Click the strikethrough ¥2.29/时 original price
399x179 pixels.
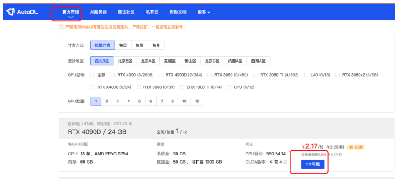point(335,147)
